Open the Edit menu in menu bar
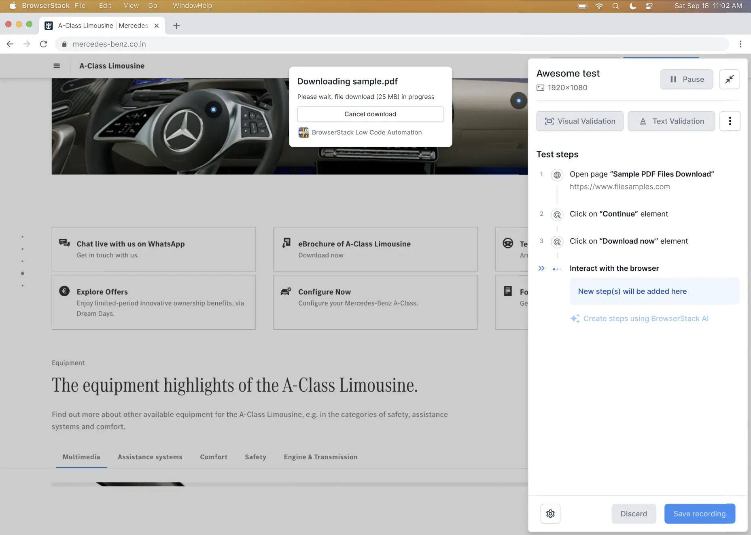The image size is (751, 535). [x=105, y=6]
